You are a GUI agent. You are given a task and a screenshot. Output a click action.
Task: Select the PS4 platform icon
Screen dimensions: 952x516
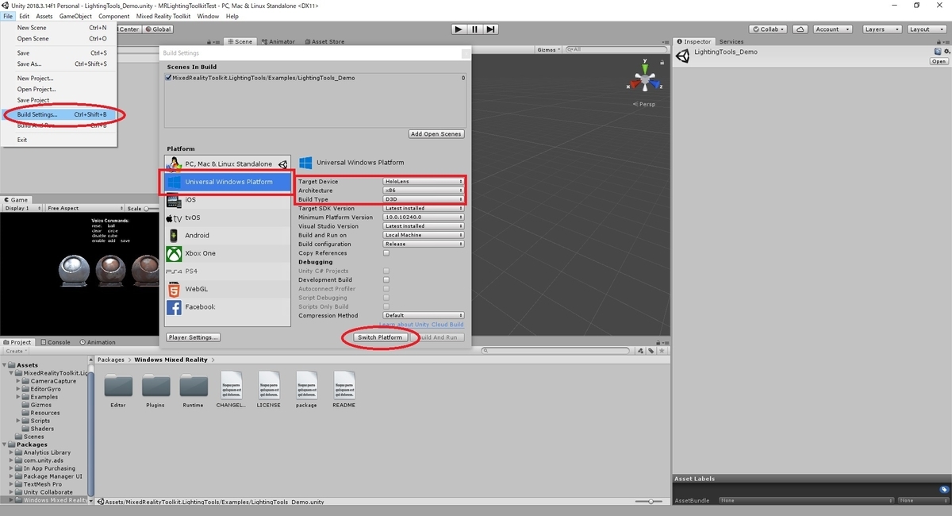pyautogui.click(x=174, y=271)
